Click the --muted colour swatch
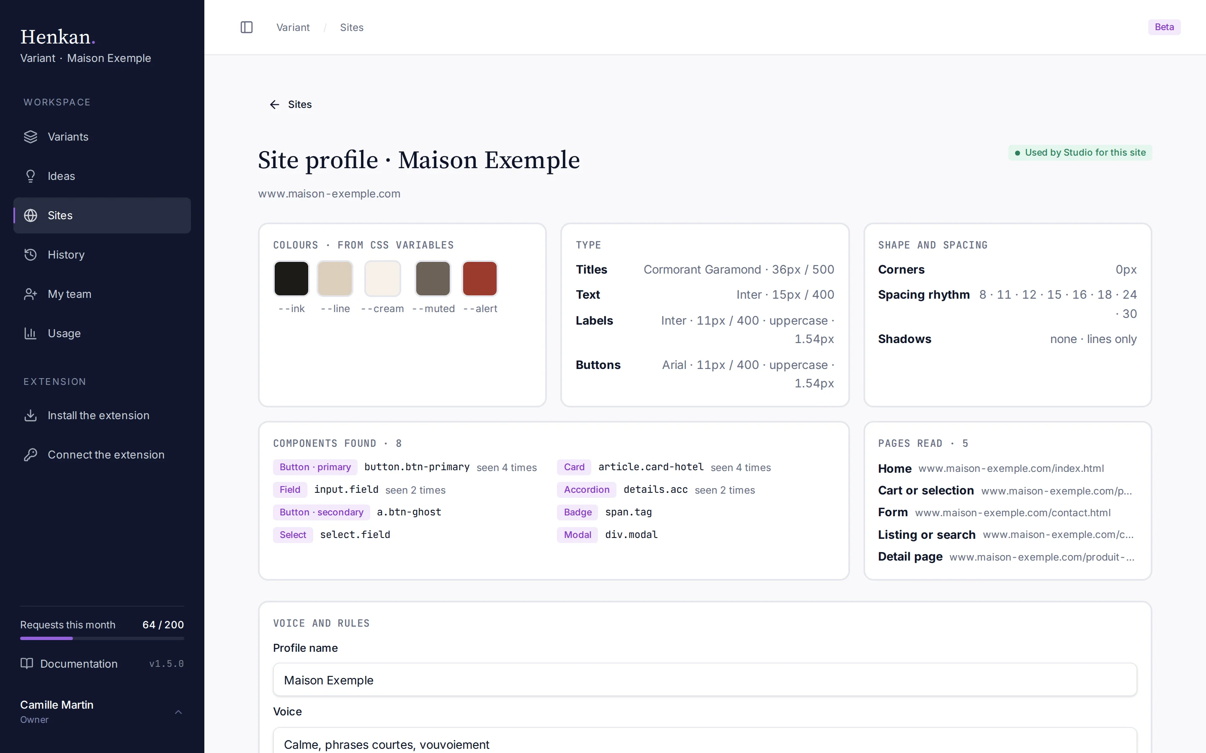Screen dimensions: 1206x753 coord(433,278)
